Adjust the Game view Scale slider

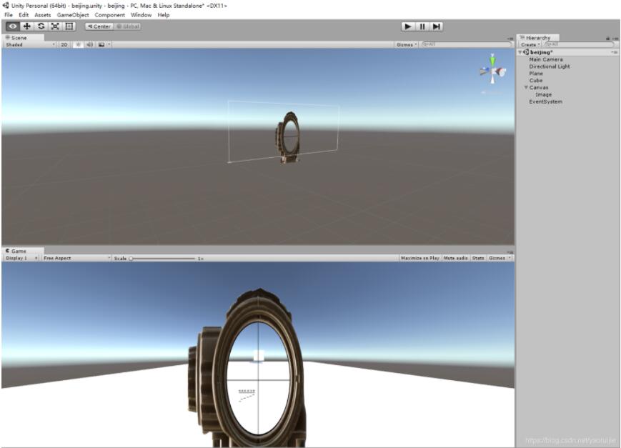pyautogui.click(x=162, y=259)
